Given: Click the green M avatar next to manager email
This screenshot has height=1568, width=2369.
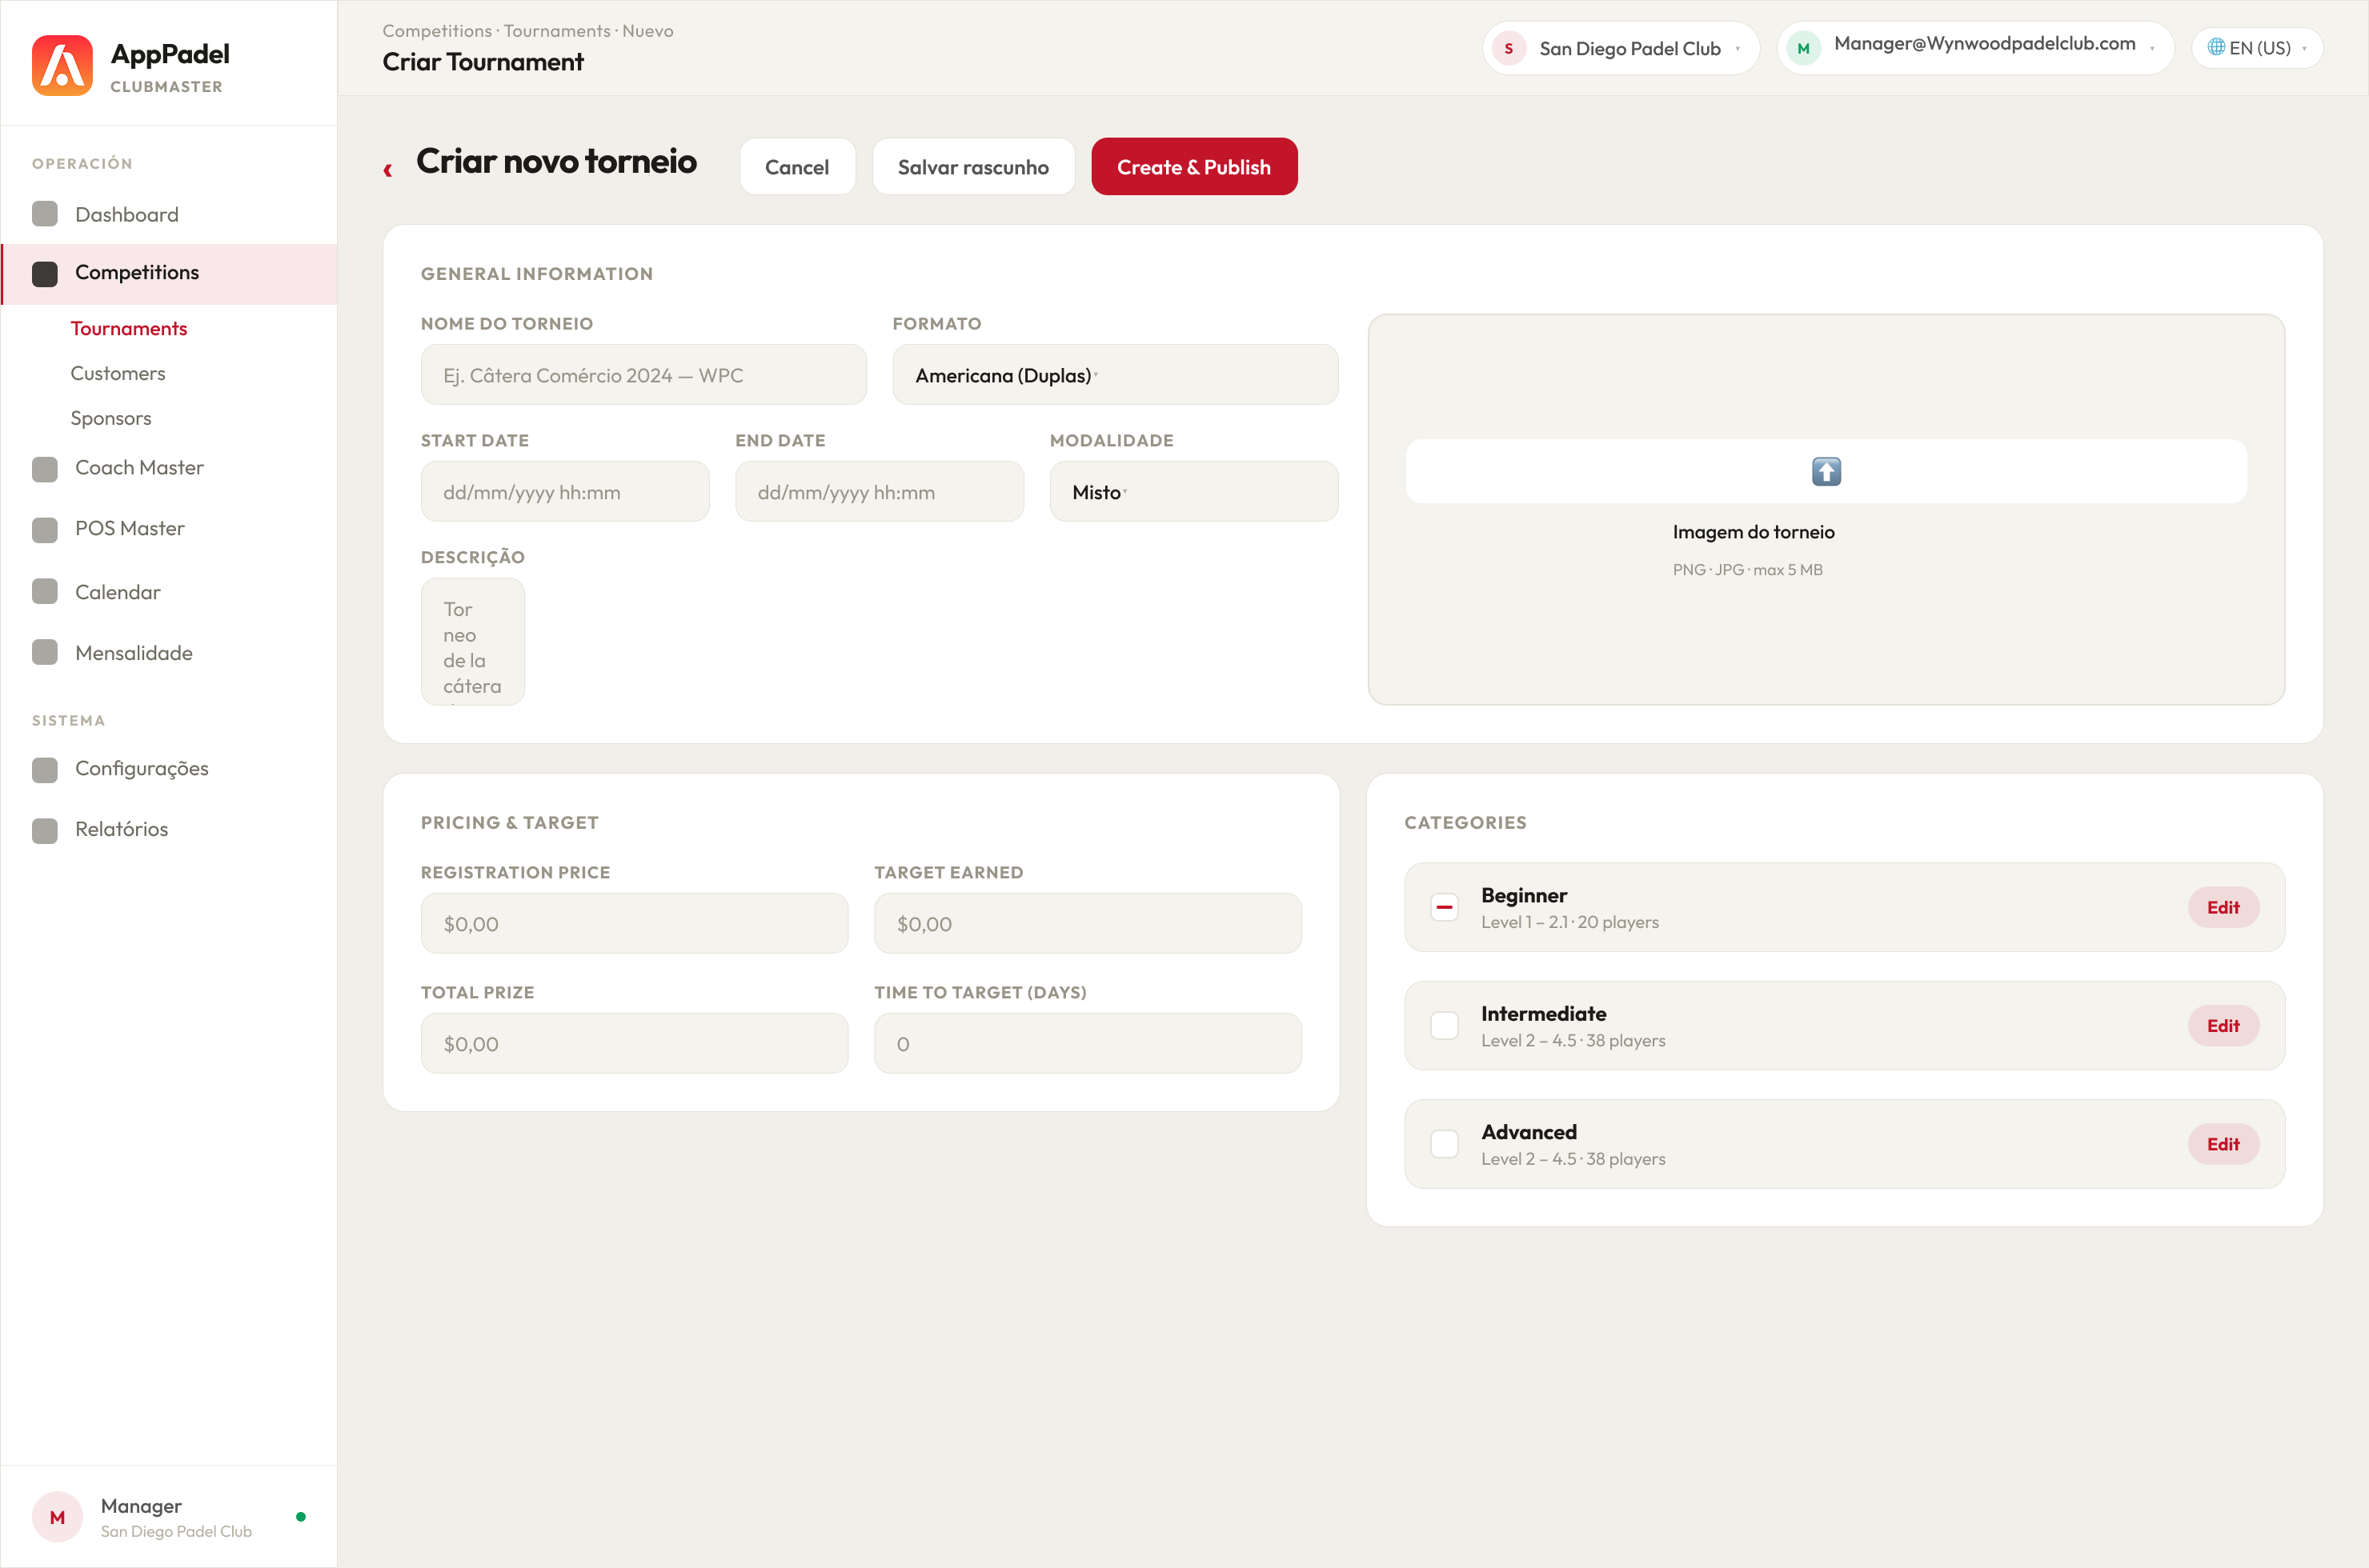Looking at the screenshot, I should pyautogui.click(x=1802, y=48).
